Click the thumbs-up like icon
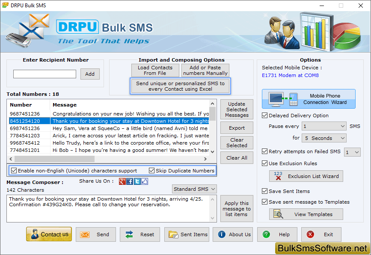Screen dimensions: 371x255 [145, 181]
